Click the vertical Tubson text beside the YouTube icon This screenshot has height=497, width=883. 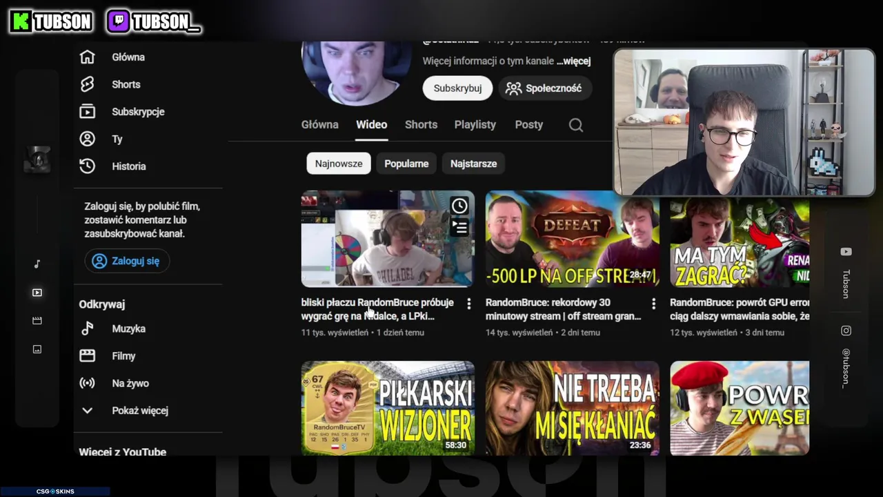point(846,284)
